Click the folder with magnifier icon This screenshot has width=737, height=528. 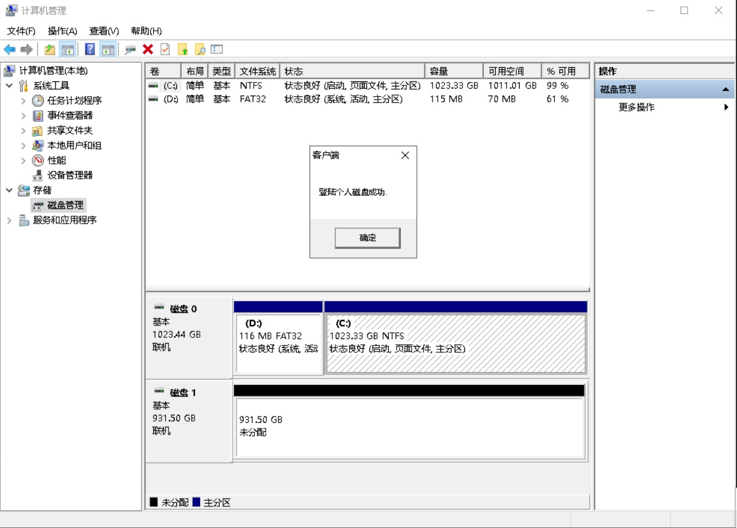(200, 49)
